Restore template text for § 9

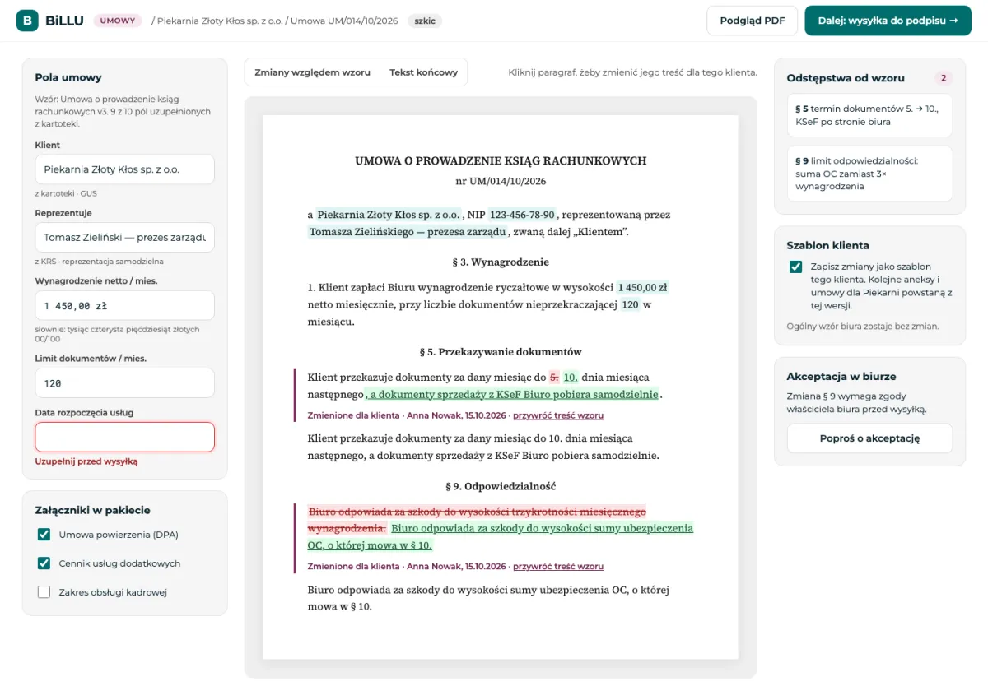(x=558, y=566)
